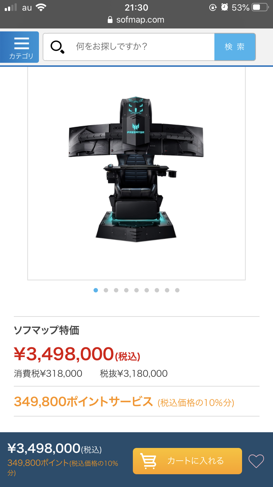The width and height of the screenshot is (273, 487).
Task: Select the third image carousel dot
Action: [x=116, y=290]
